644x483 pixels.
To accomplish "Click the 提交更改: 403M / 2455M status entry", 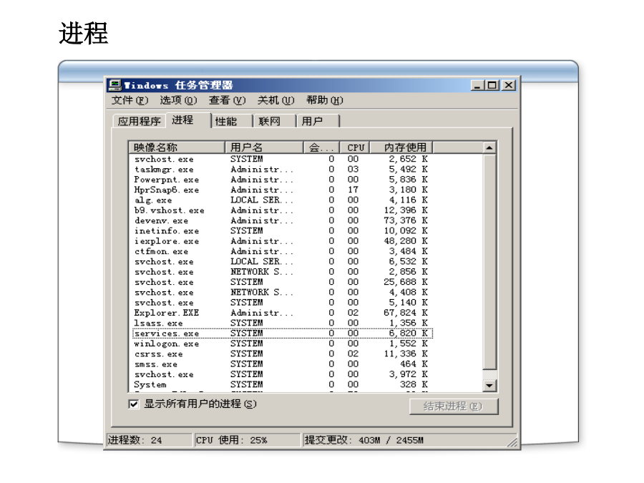I will (409, 440).
